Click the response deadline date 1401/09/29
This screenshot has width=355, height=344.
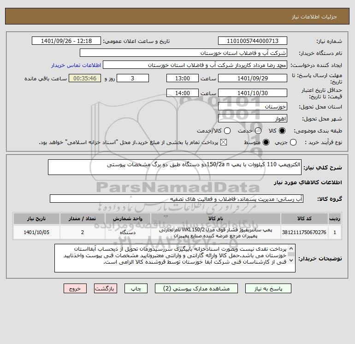(253, 78)
